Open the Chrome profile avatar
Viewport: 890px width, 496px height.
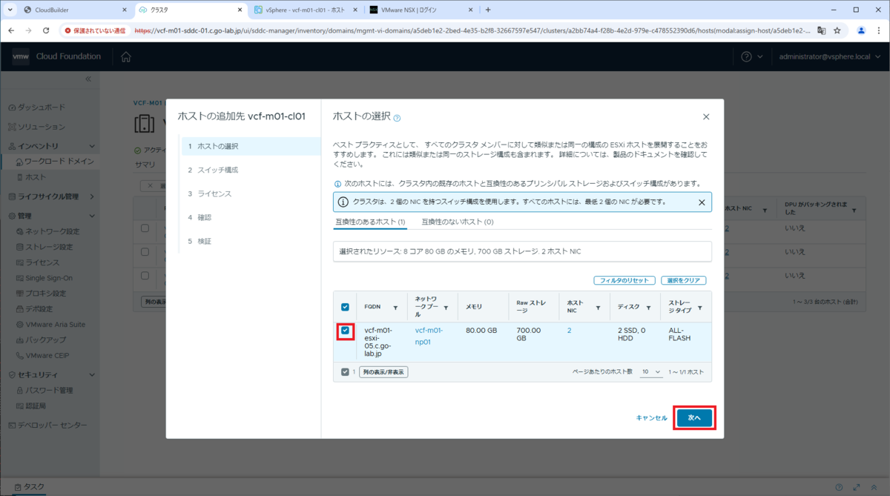(x=861, y=30)
